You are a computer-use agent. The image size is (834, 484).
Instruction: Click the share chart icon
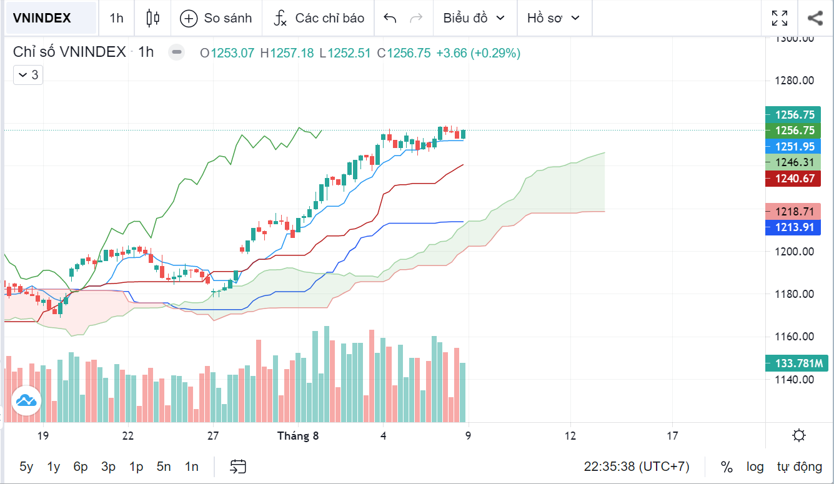click(815, 18)
